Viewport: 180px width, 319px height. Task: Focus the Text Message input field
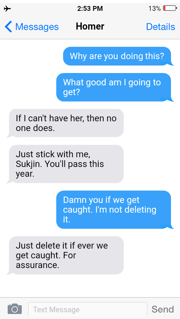pos(88,309)
